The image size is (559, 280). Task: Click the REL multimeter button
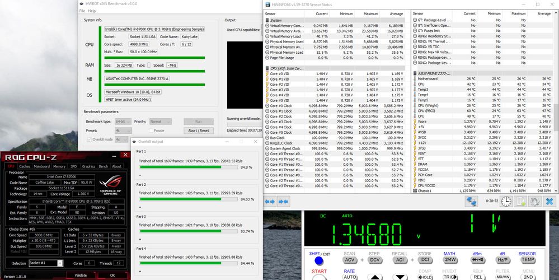(477, 277)
